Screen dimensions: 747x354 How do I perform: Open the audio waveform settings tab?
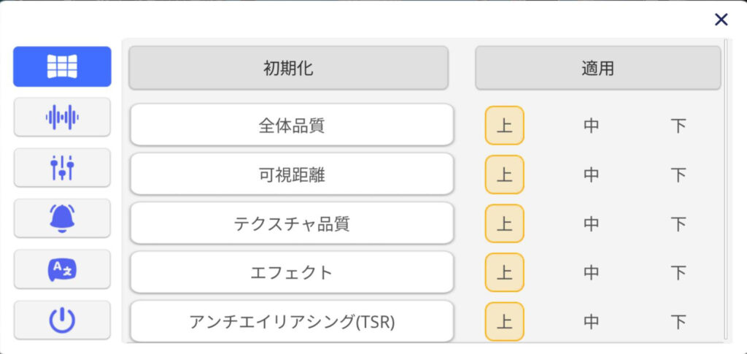coord(62,117)
